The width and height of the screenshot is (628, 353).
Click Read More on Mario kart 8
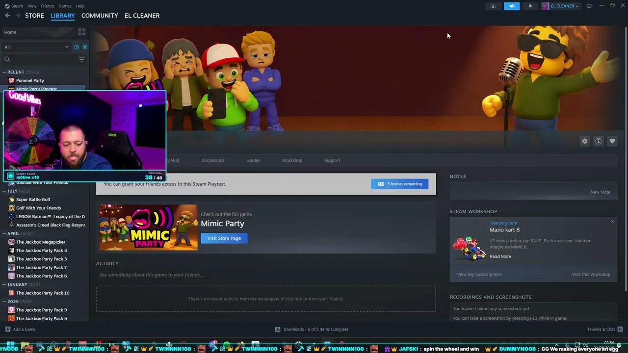coord(500,256)
